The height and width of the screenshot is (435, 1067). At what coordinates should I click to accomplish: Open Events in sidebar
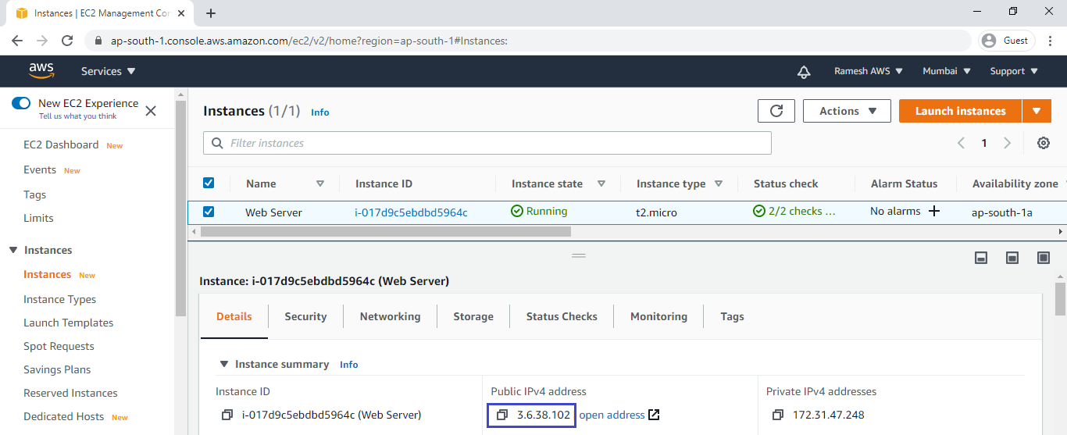[40, 169]
